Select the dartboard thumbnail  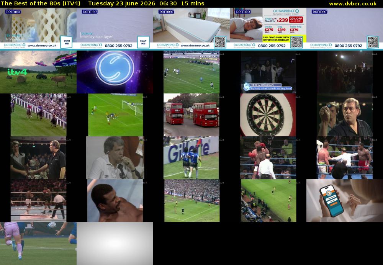pyautogui.click(x=268, y=115)
